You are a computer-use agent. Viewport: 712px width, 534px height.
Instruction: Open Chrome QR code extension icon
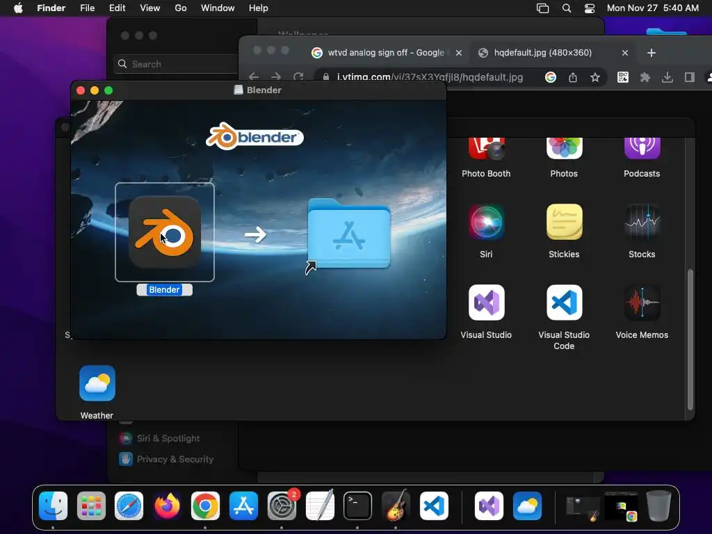click(x=623, y=78)
